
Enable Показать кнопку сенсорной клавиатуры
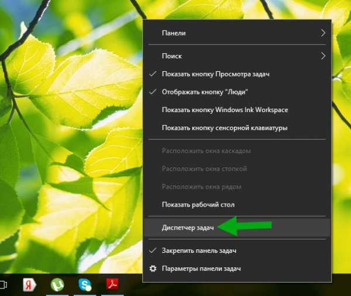pyautogui.click(x=238, y=128)
